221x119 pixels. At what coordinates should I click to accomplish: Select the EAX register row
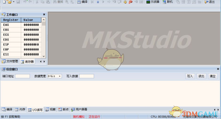click(x=21, y=25)
